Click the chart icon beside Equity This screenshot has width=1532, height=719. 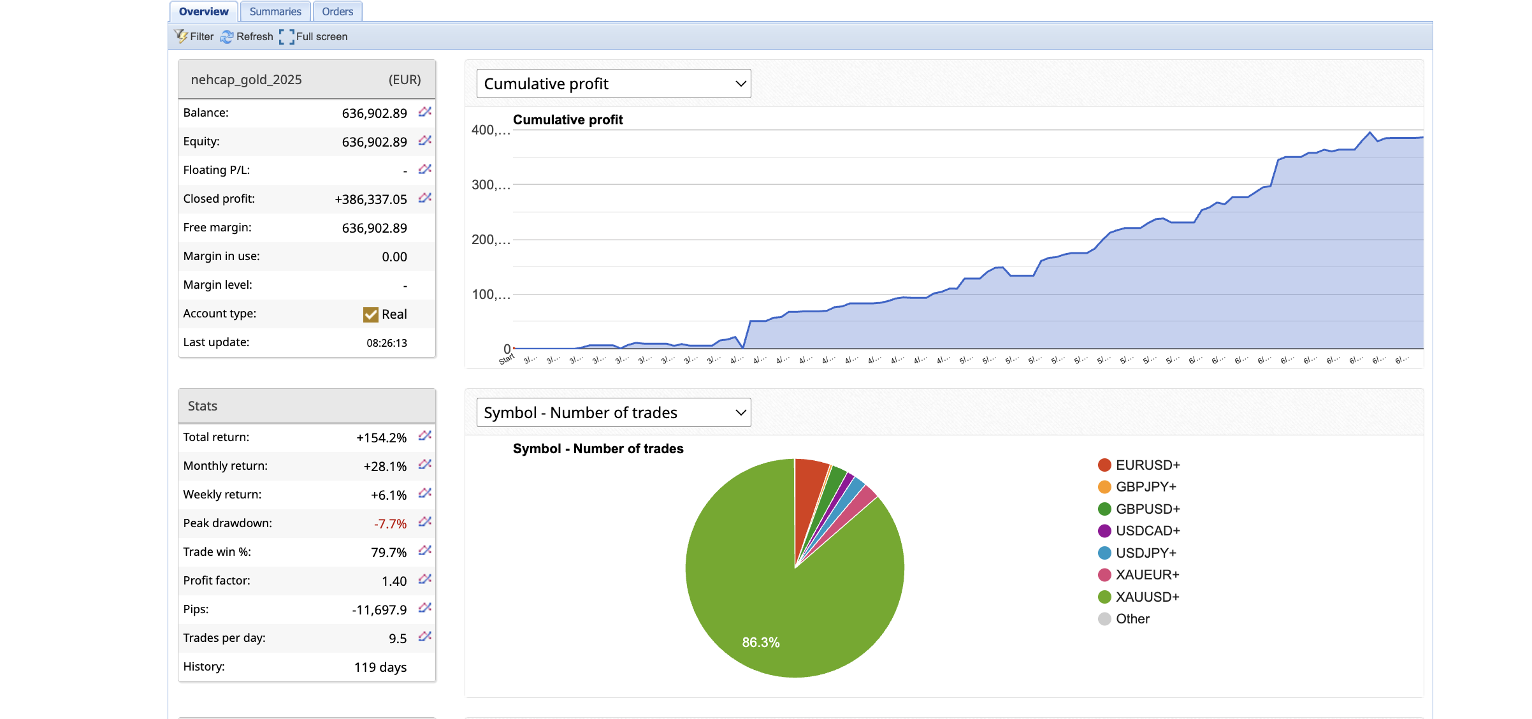[x=425, y=141]
